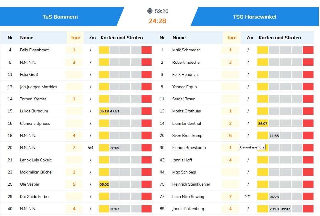The width and height of the screenshot is (320, 216).
Task: Click the left table's Tore column header
Action: point(75,37)
